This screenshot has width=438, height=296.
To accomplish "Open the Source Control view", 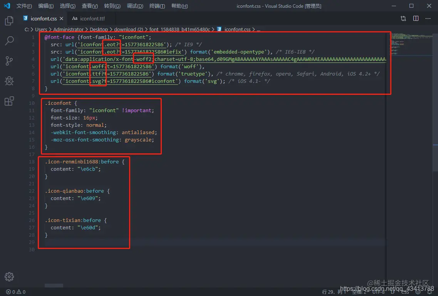I will (9, 61).
